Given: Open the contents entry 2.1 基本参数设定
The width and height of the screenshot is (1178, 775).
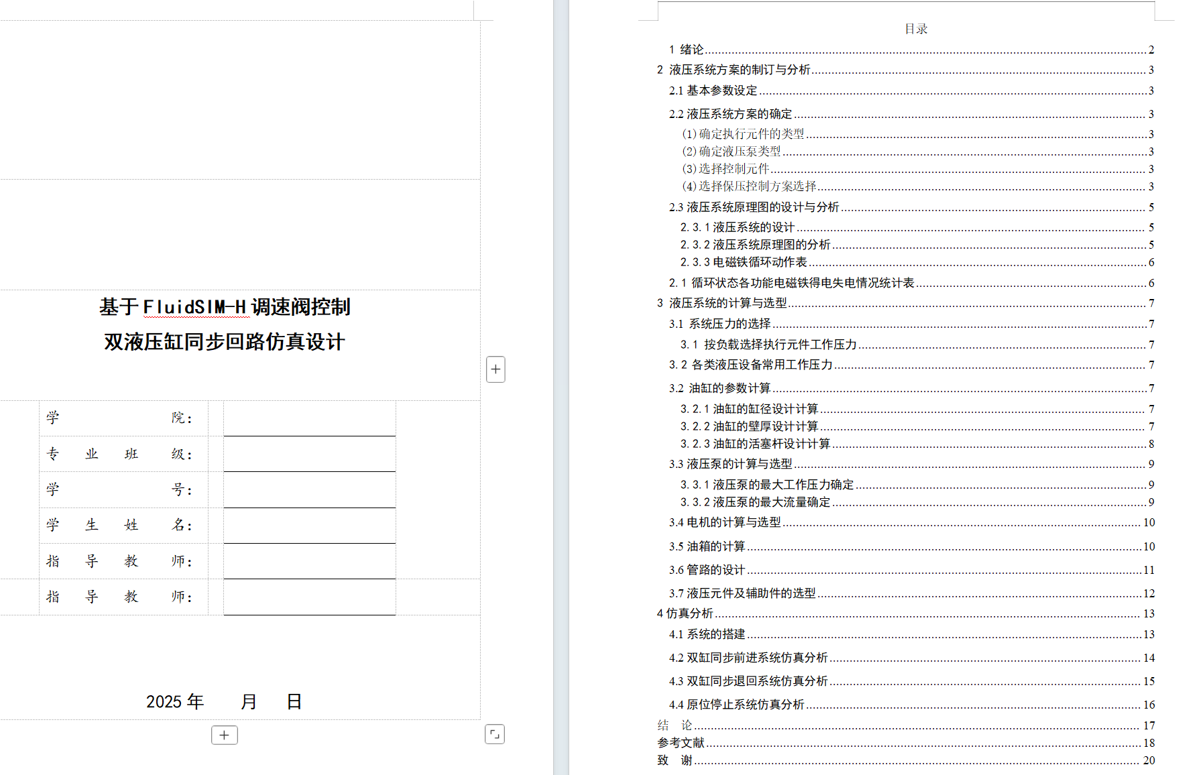Looking at the screenshot, I should click(x=911, y=91).
